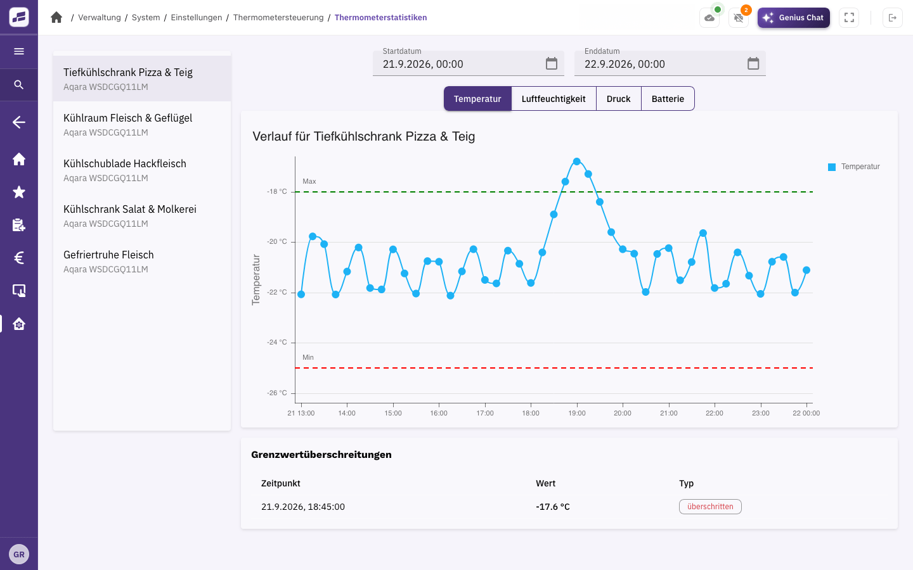Screen dimensions: 913x570
Task: Open the clipboard-plus icon in the sidebar
Action: 19,225
